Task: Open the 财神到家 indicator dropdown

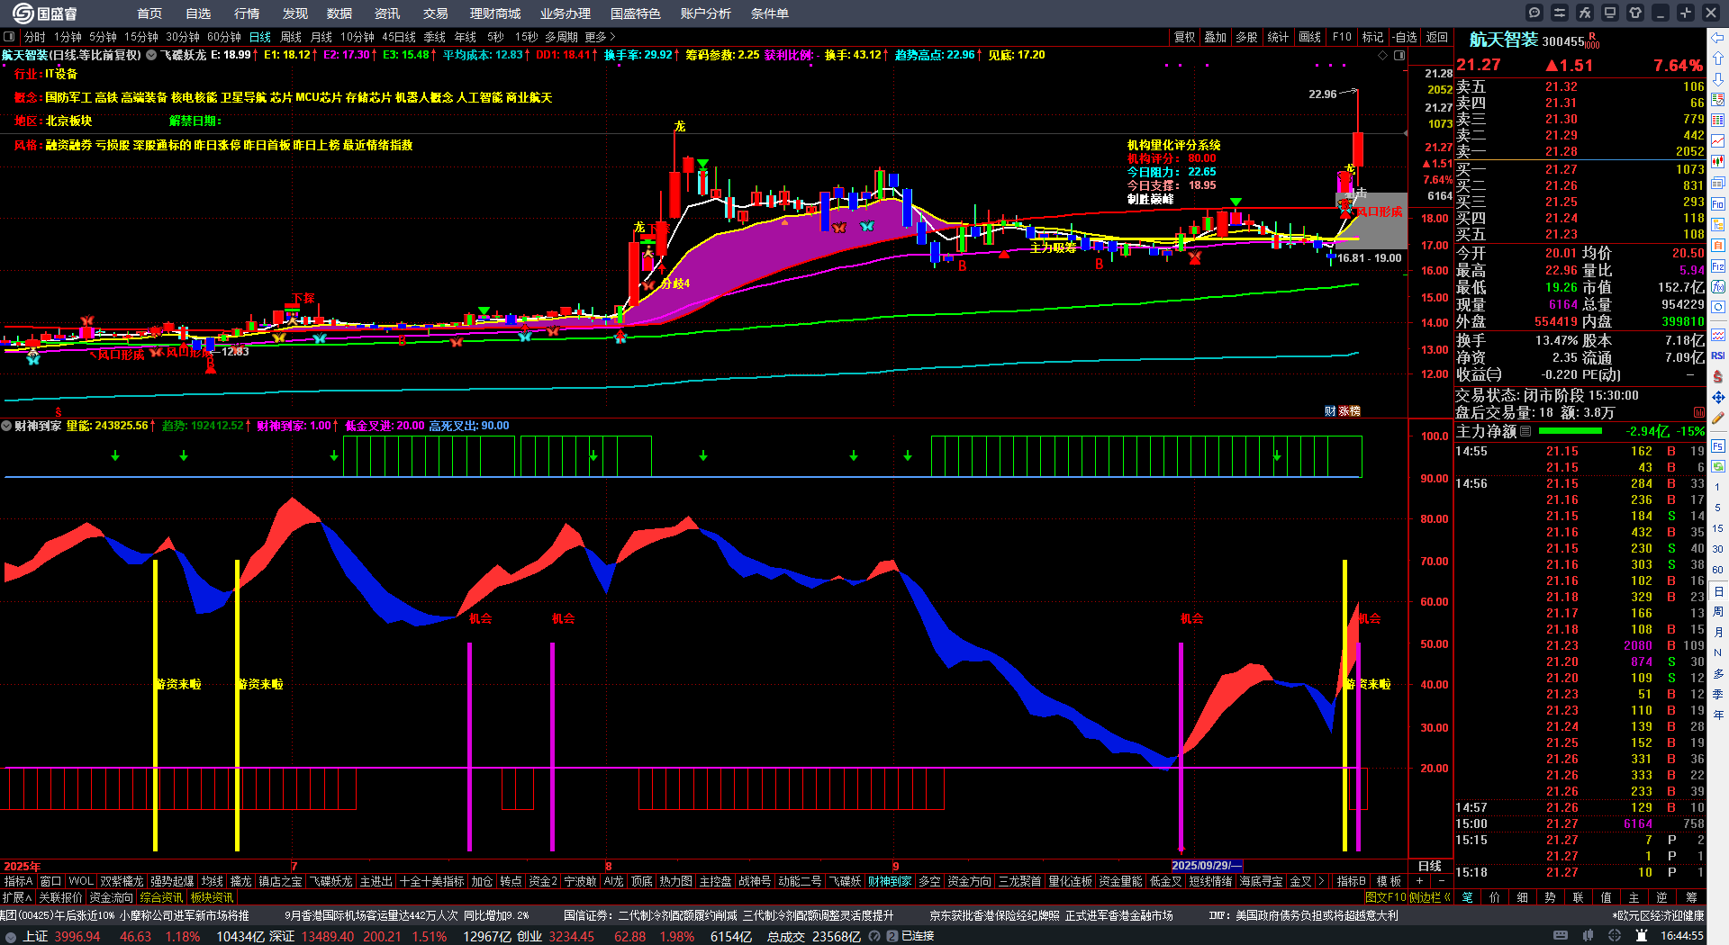Action: (7, 426)
